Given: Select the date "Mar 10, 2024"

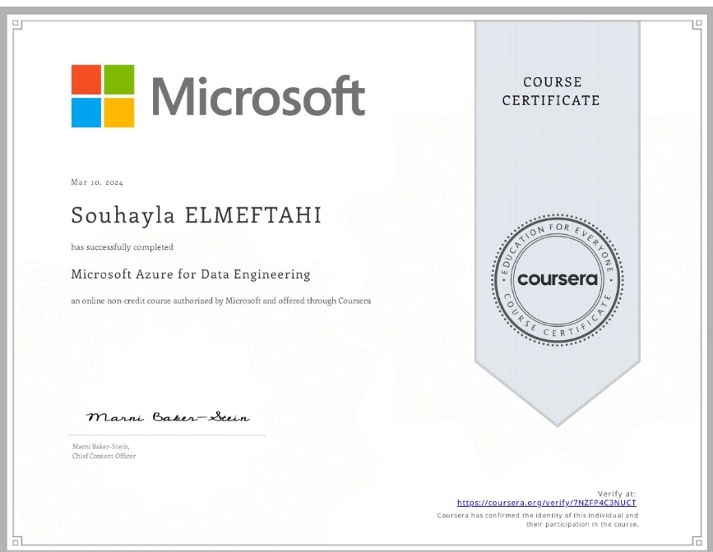Looking at the screenshot, I should [97, 182].
